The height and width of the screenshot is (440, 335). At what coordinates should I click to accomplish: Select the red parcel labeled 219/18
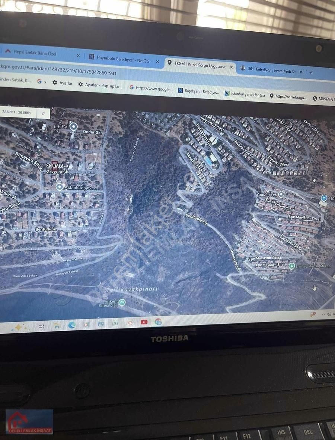(55, 165)
